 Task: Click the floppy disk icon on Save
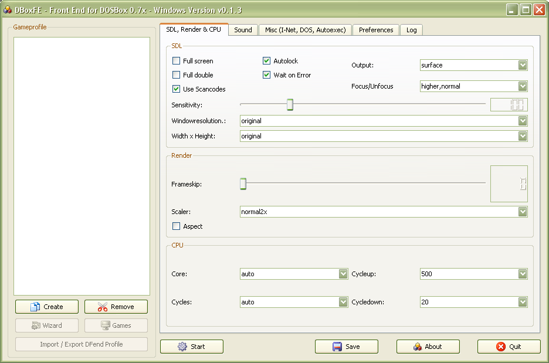click(337, 347)
